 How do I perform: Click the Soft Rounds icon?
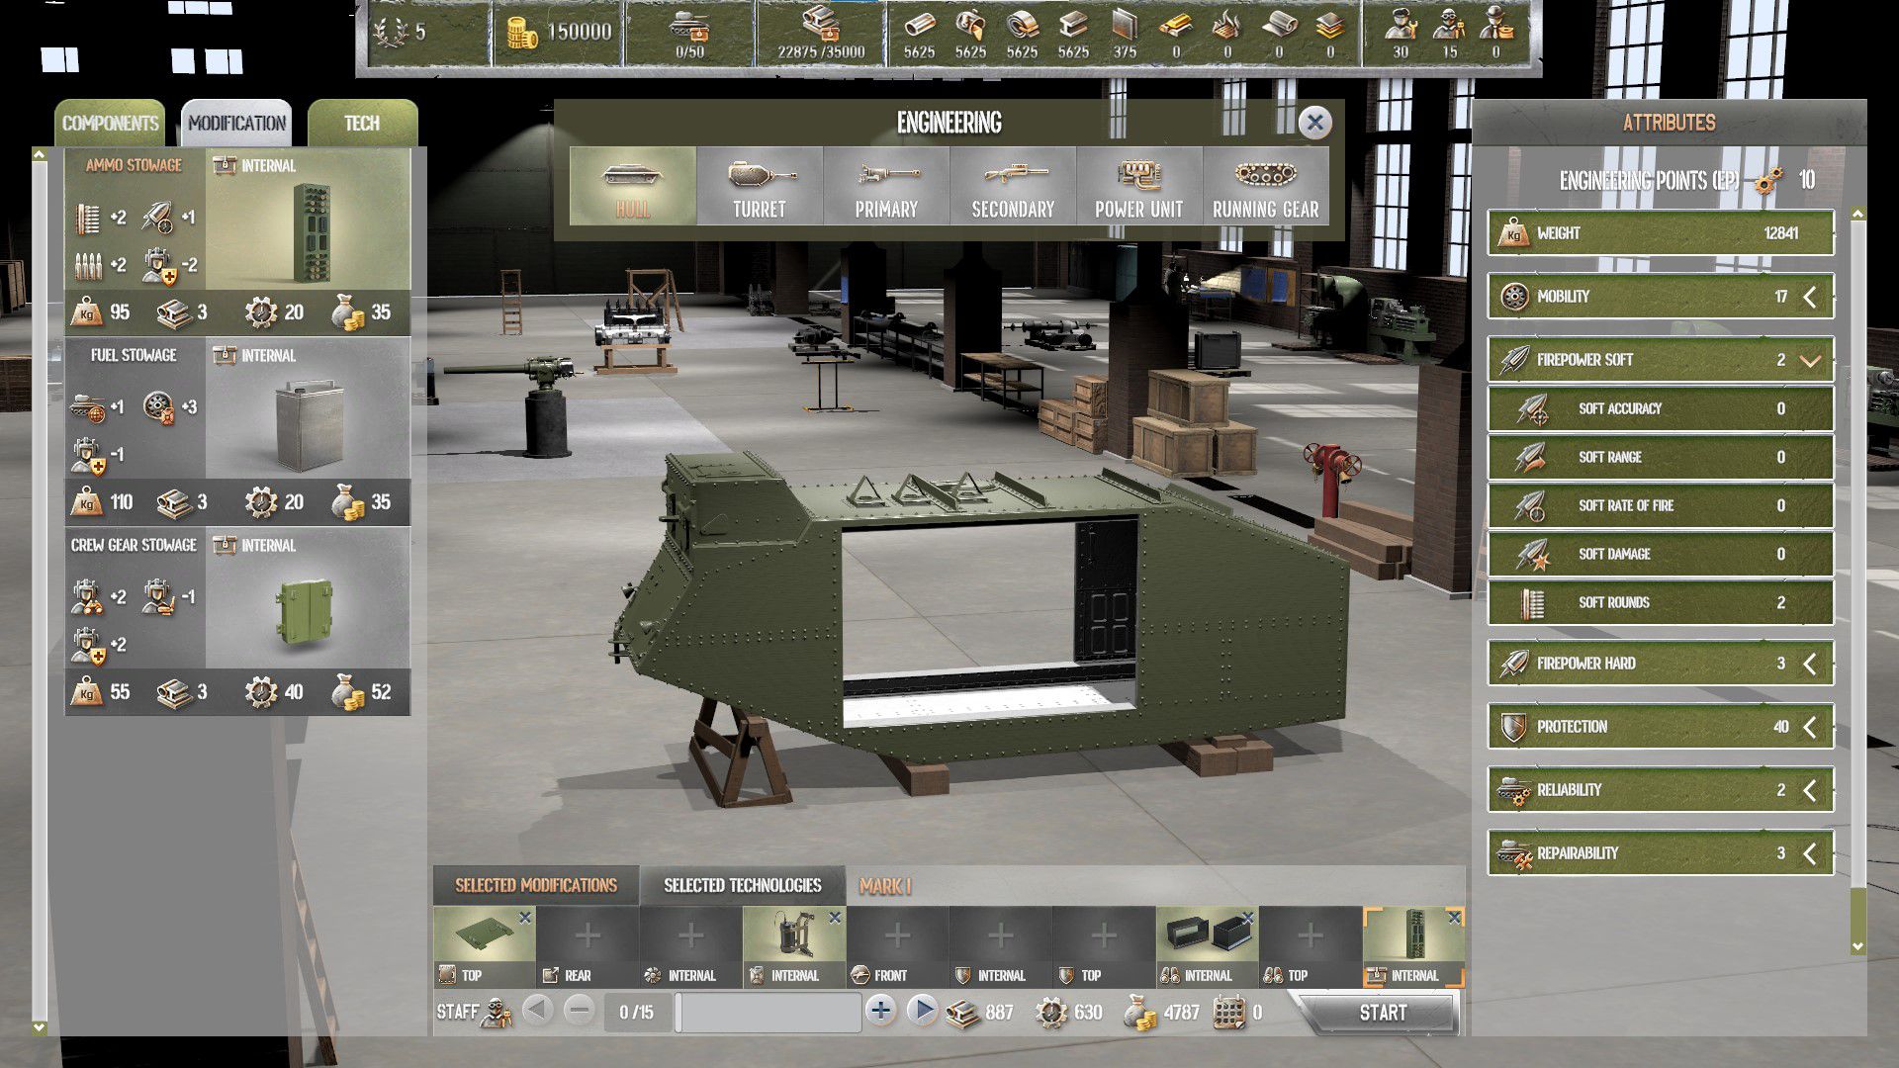1532,602
